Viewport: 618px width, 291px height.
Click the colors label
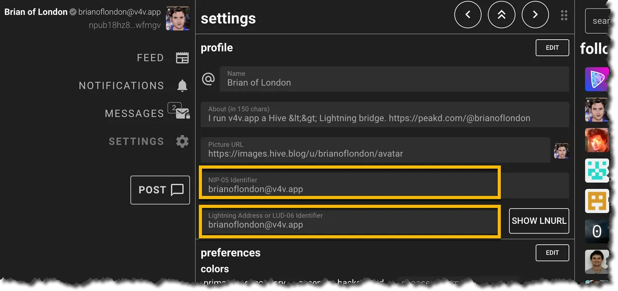pyautogui.click(x=215, y=269)
